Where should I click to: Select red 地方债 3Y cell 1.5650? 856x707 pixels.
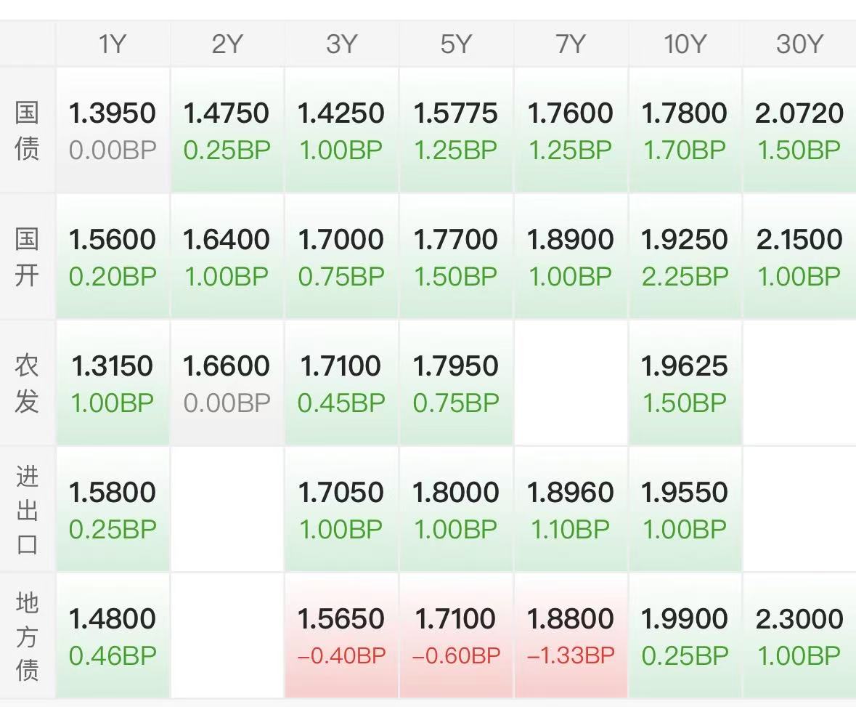pos(342,636)
